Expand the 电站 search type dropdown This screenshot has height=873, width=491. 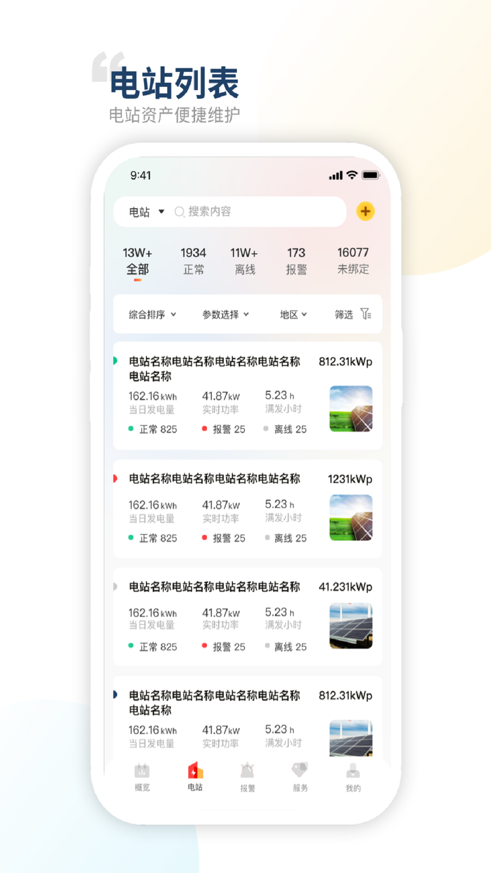(x=146, y=212)
